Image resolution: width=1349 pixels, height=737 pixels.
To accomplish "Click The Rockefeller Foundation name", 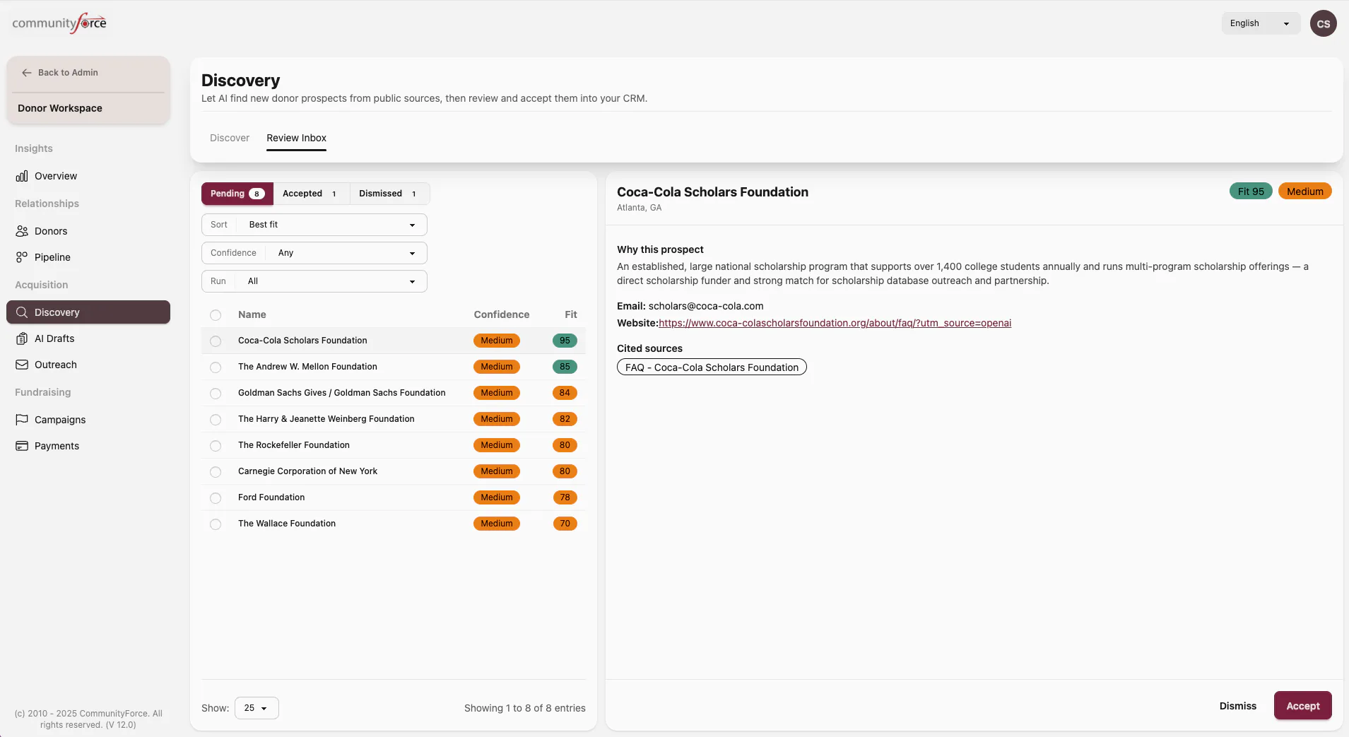I will tap(293, 445).
